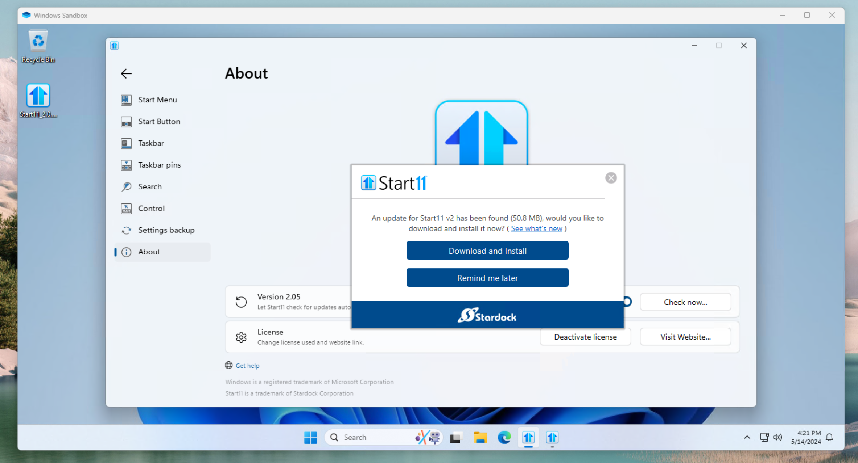The image size is (858, 463).
Task: Open Start Button settings page
Action: pyautogui.click(x=162, y=122)
